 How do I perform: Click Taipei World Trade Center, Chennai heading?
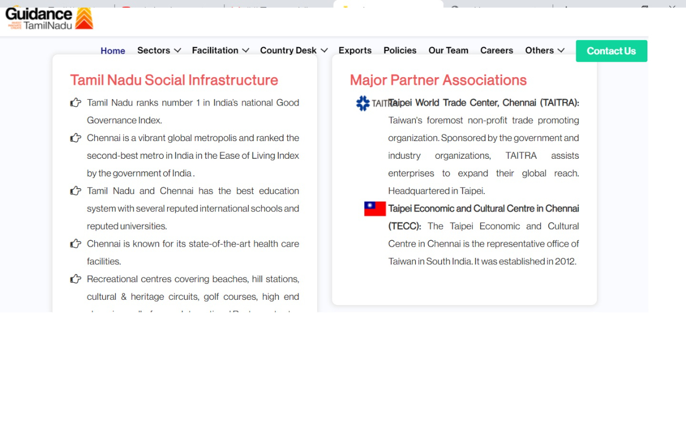pyautogui.click(x=483, y=102)
